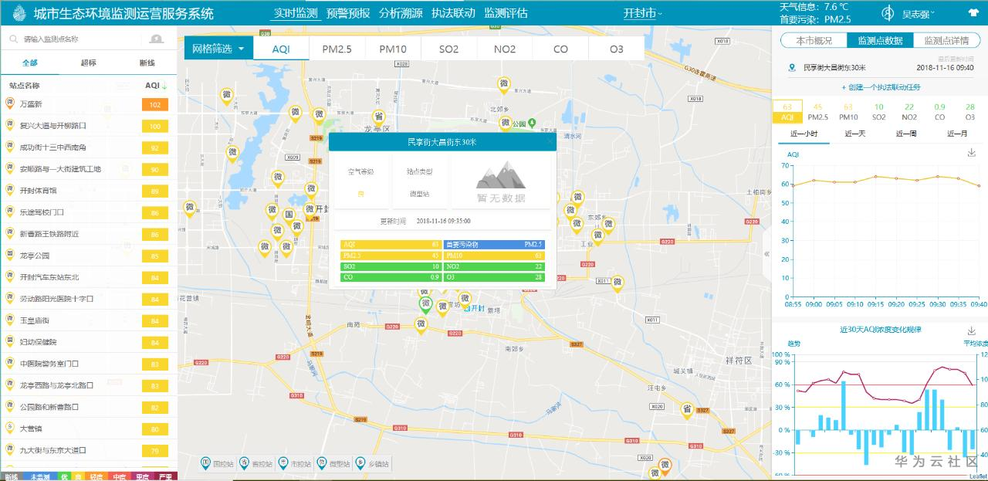Select the NO2 map layer tab
This screenshot has width=988, height=481.
click(505, 49)
